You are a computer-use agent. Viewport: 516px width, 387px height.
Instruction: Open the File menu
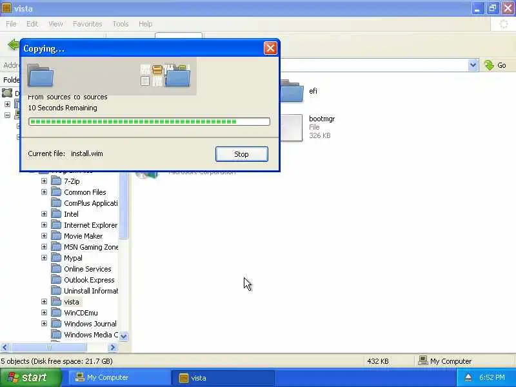(x=11, y=24)
